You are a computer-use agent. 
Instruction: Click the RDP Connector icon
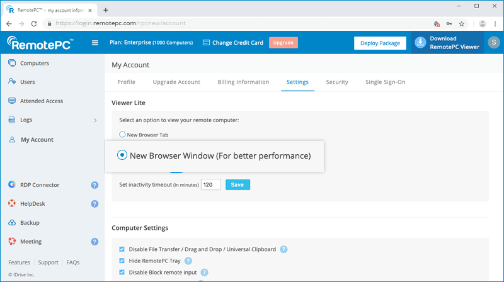tap(12, 184)
